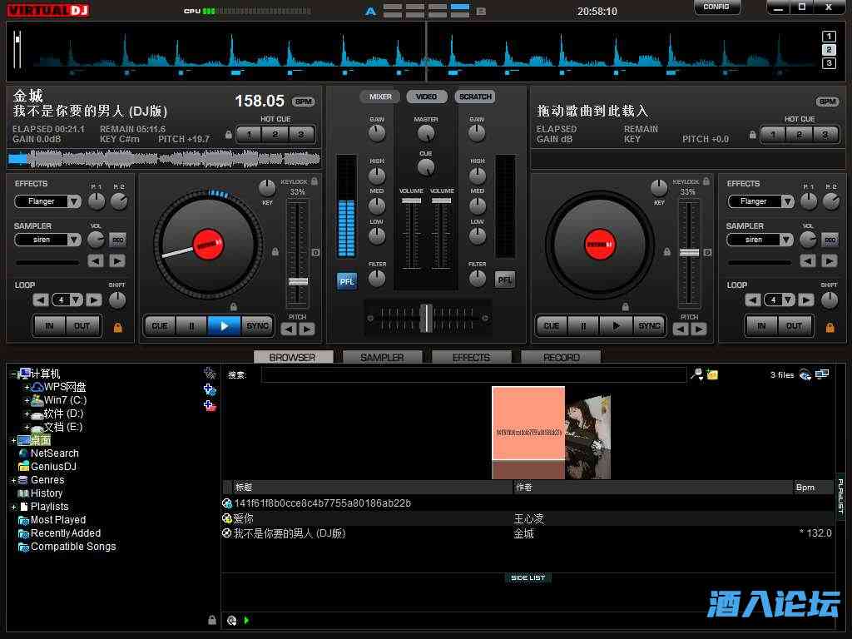Click the right deck sampler REC icon
This screenshot has width=852, height=639.
point(830,240)
